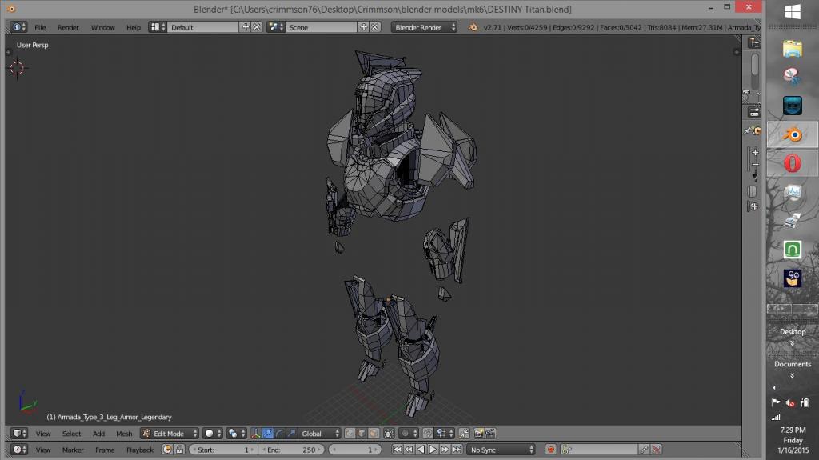819x460 pixels.
Task: Switch to vertex select mode
Action: [350, 434]
